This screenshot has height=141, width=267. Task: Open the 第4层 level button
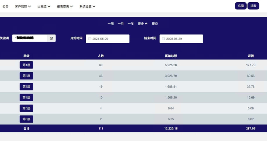coord(26,97)
